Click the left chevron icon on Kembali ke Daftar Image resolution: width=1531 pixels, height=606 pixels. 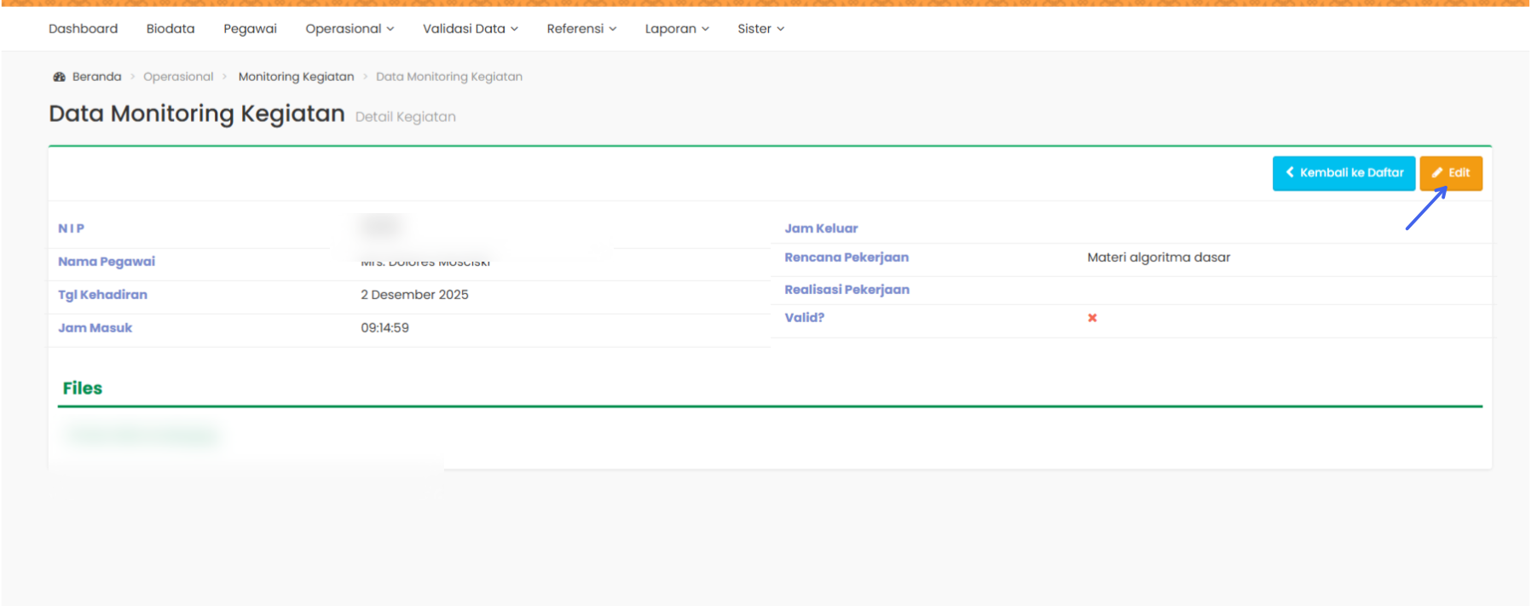(1290, 172)
